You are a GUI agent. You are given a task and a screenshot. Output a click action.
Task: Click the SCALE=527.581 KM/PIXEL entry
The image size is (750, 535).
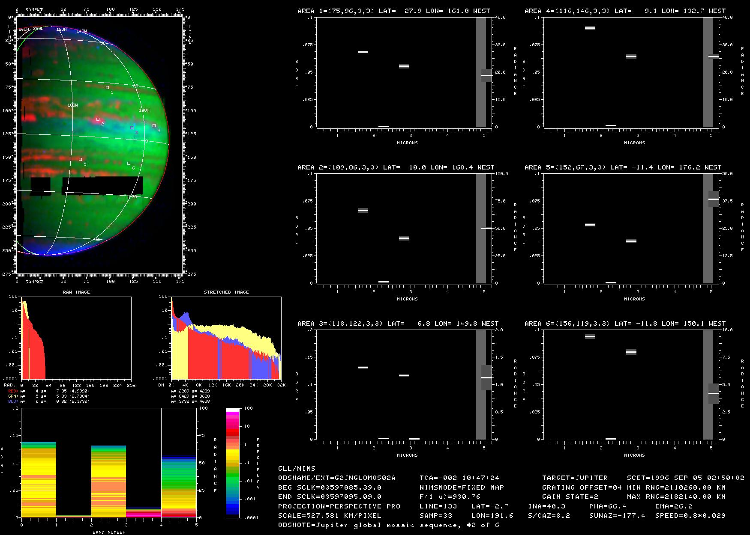pyautogui.click(x=330, y=516)
